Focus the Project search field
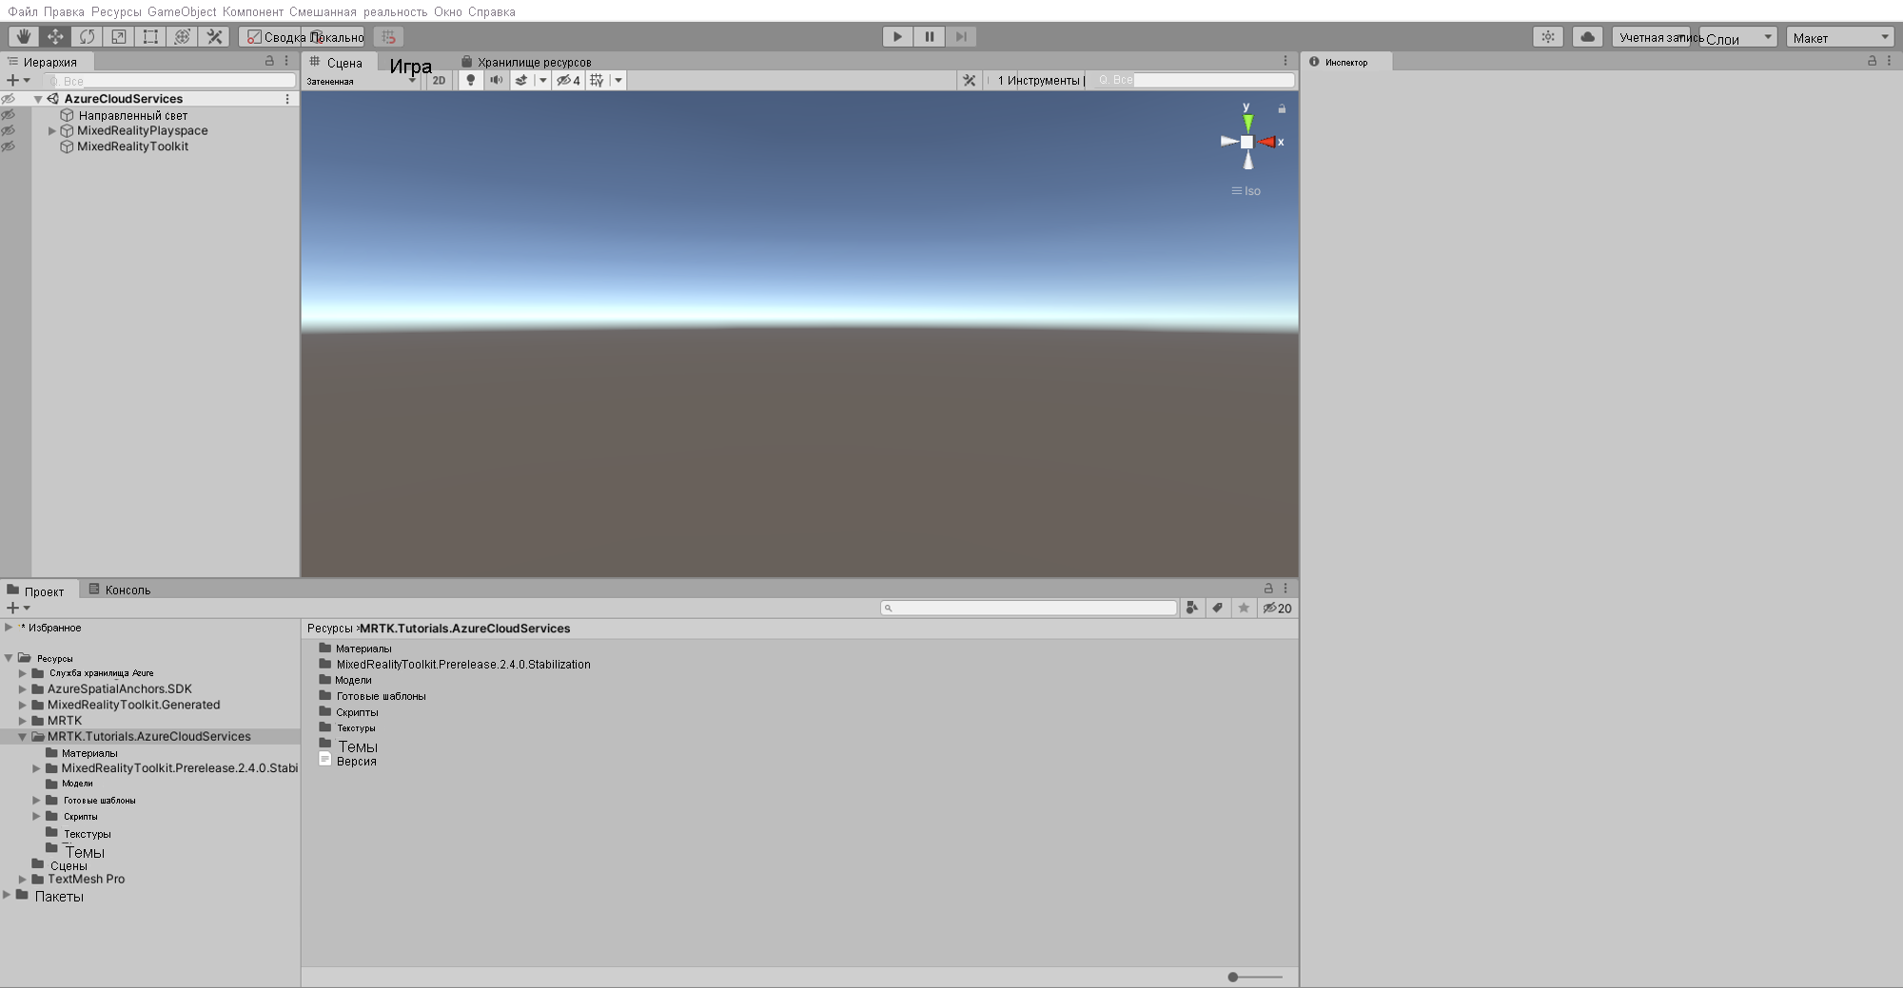Viewport: 1903px width, 988px height. [1029, 608]
